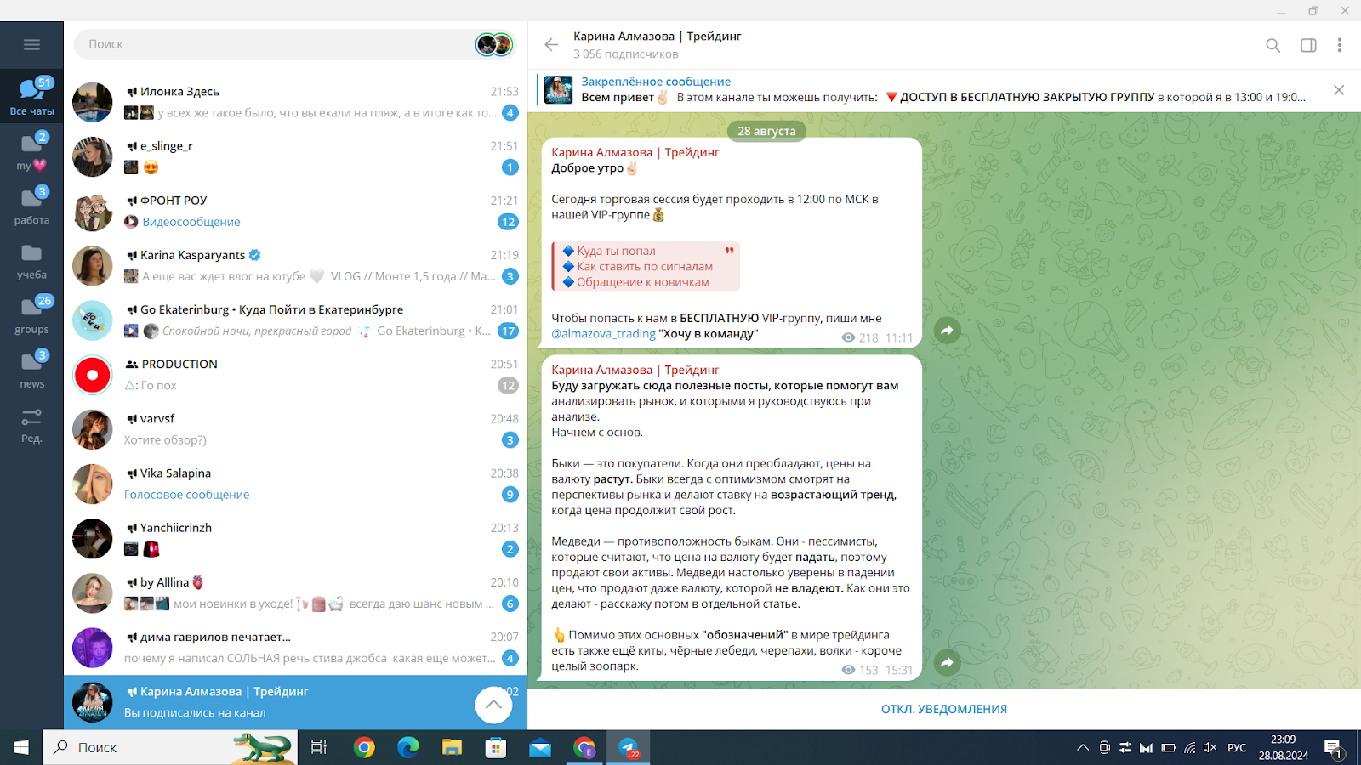Show hidden system tray icons
The height and width of the screenshot is (765, 1361).
pos(1082,748)
